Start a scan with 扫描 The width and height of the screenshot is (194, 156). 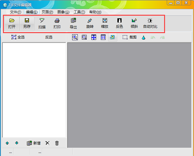click(42, 23)
